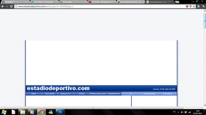Switch to the Facebook tab

[15, 2]
